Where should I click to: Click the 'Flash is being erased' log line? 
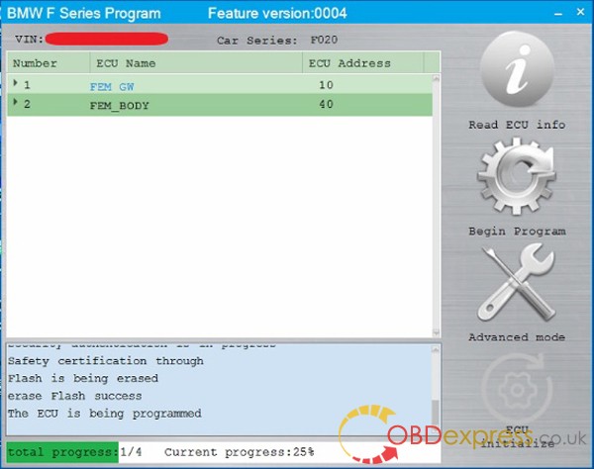click(x=83, y=378)
